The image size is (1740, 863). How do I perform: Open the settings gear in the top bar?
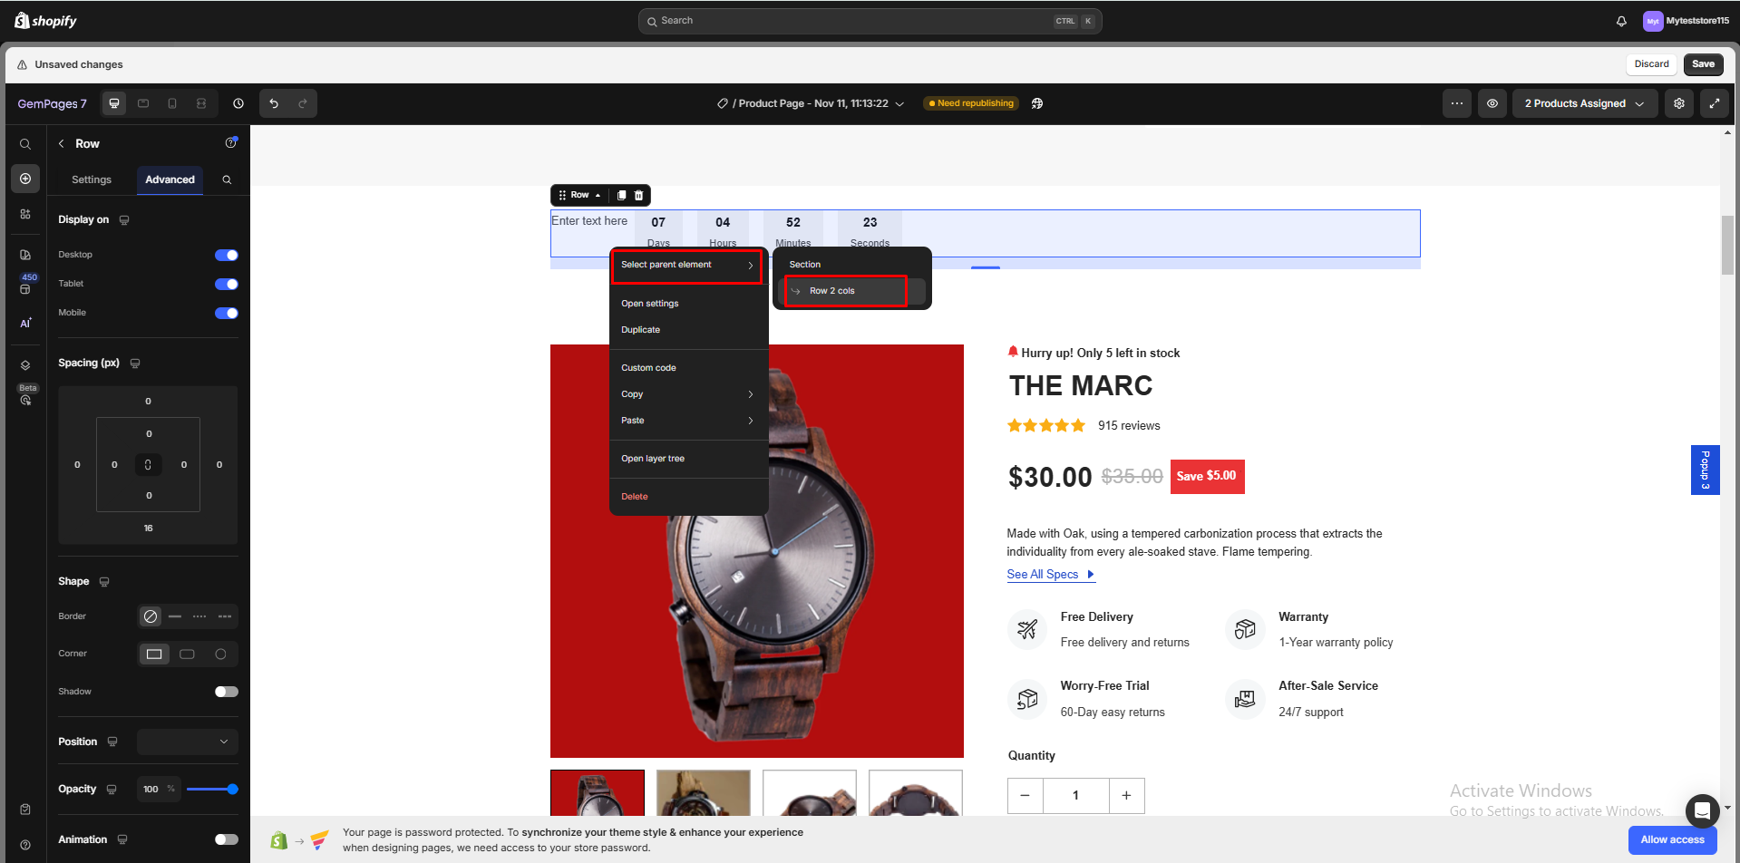(1678, 103)
